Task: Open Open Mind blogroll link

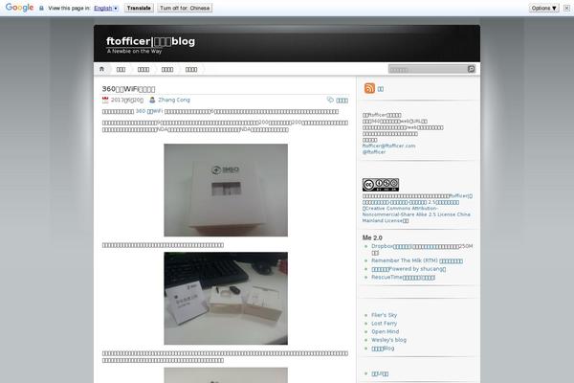Action: (386, 331)
